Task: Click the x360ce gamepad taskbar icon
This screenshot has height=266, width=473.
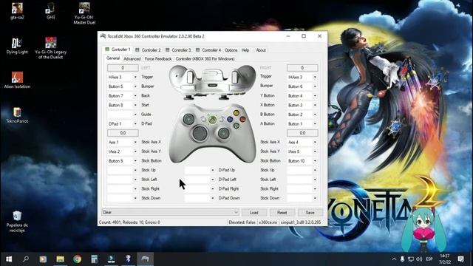Action: [x=146, y=259]
